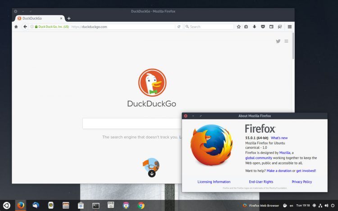The image size is (338, 211).
Task: Click the green padlock security icon
Action: click(36, 27)
